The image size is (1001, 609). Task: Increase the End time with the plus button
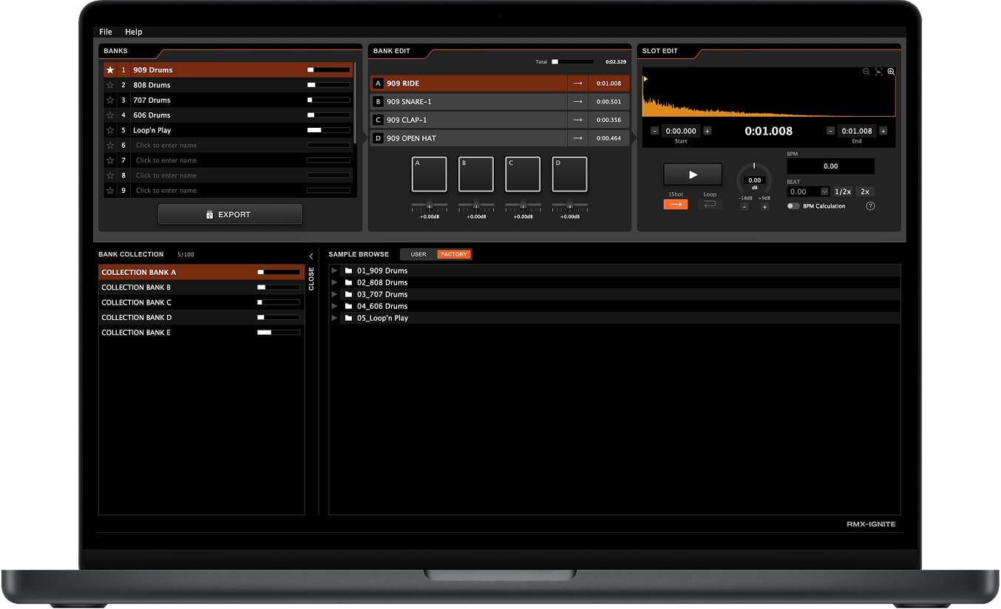(x=883, y=131)
